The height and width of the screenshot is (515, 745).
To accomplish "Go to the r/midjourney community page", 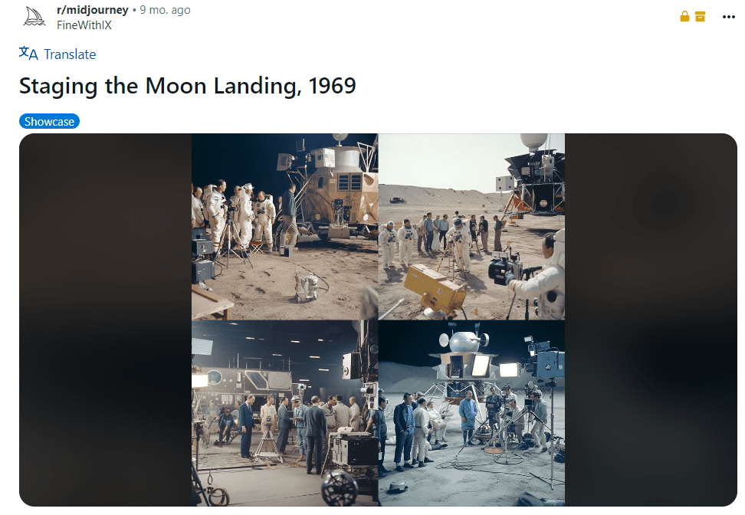I will pos(92,10).
